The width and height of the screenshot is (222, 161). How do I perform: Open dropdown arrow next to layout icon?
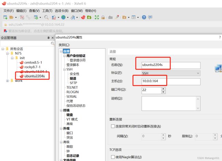138,17
